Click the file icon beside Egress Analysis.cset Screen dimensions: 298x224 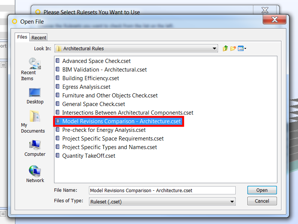tap(57, 87)
